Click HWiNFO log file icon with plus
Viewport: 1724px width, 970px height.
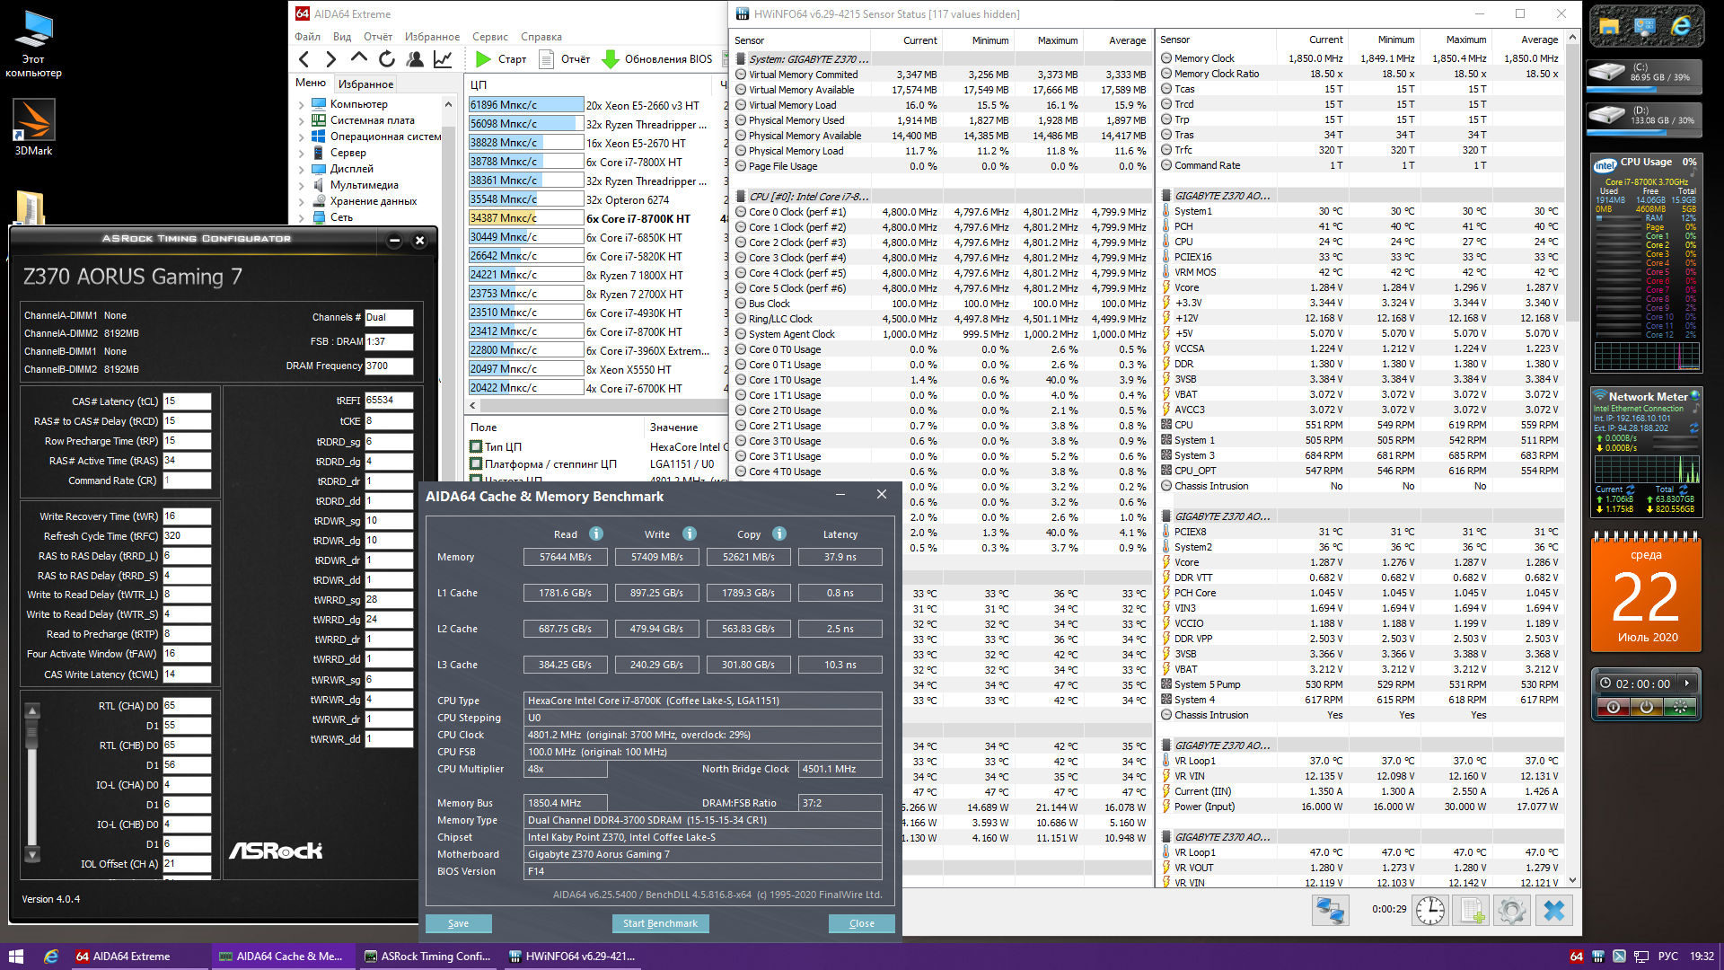pos(1473,911)
